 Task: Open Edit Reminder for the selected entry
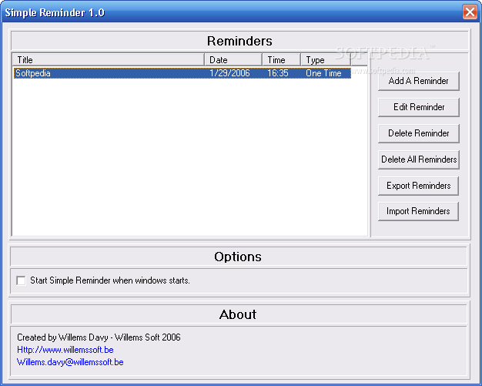[418, 107]
